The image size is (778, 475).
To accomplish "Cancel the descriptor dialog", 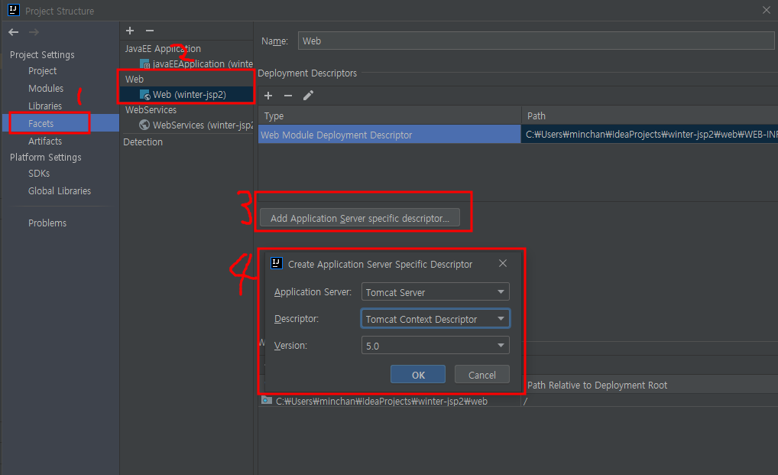I will (x=481, y=375).
